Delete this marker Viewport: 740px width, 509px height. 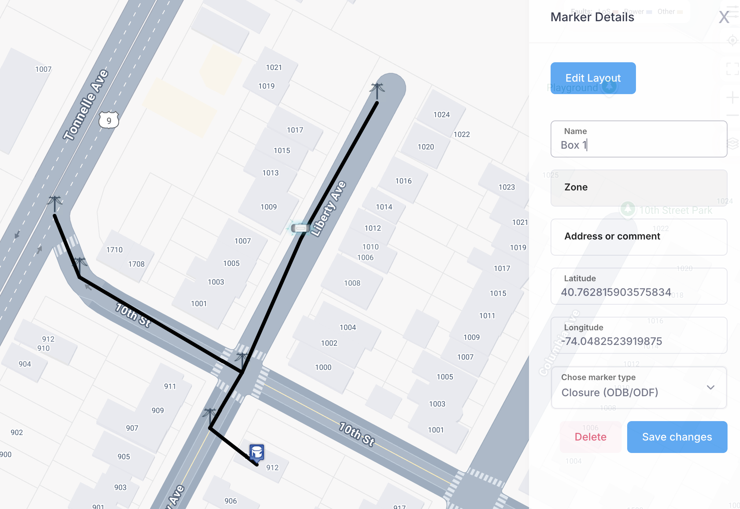(x=590, y=437)
